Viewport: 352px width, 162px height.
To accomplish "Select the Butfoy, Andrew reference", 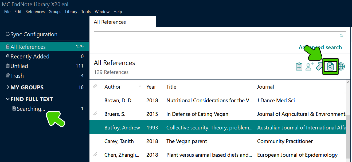I will pyautogui.click(x=218, y=128).
